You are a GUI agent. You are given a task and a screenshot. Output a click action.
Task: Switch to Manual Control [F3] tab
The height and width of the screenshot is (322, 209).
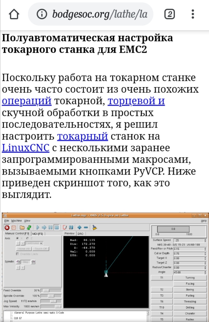17,234
